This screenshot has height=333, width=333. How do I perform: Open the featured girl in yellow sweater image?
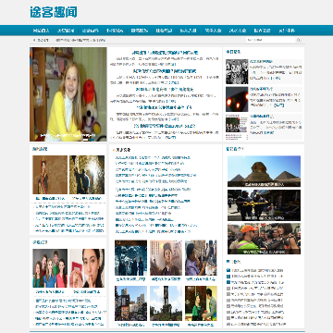click(68, 94)
